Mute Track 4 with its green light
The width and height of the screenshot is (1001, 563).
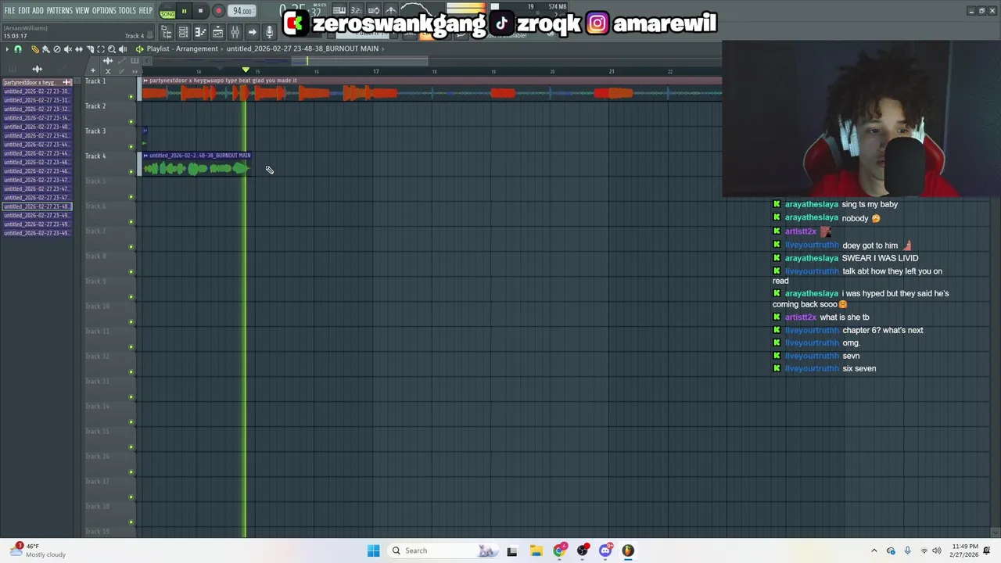(x=131, y=172)
